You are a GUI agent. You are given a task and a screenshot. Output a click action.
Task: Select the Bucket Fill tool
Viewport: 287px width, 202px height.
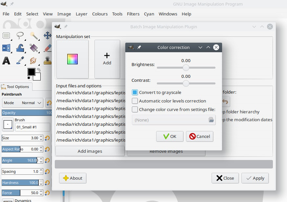34,48
